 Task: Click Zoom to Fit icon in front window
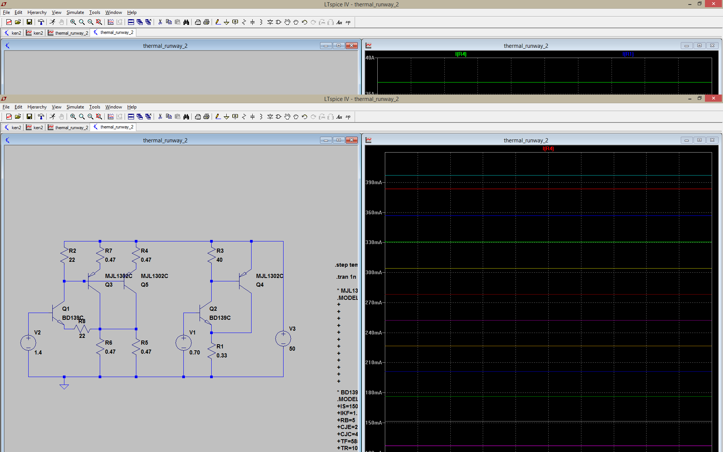coord(99,117)
